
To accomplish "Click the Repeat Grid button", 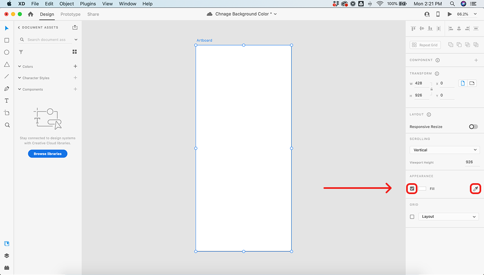I will (425, 45).
